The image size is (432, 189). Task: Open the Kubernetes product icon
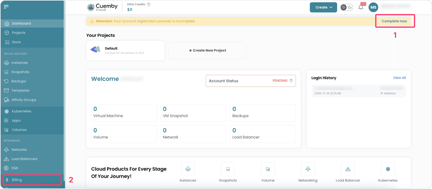pos(388,169)
